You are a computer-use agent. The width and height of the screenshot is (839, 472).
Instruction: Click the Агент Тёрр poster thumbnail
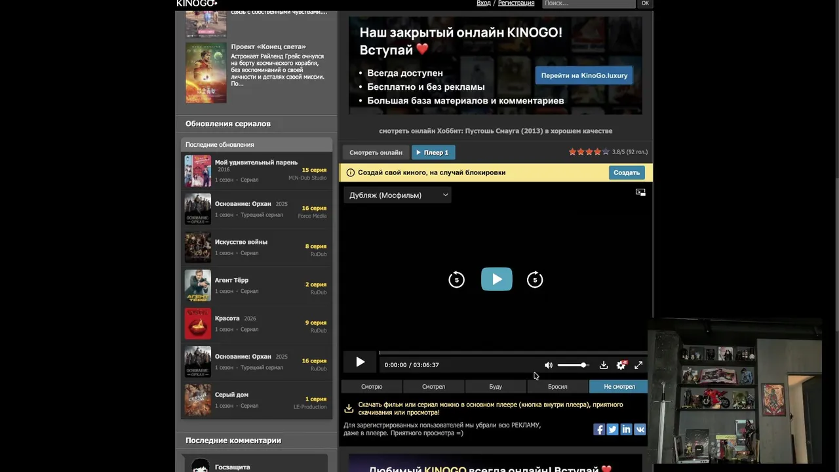pos(197,285)
